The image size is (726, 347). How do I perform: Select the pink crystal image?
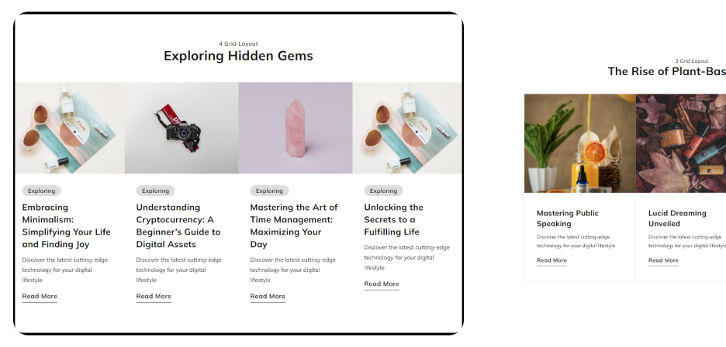coord(296,128)
